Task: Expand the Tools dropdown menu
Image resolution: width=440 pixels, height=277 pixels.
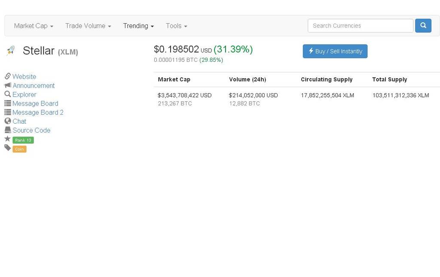Action: 176,26
